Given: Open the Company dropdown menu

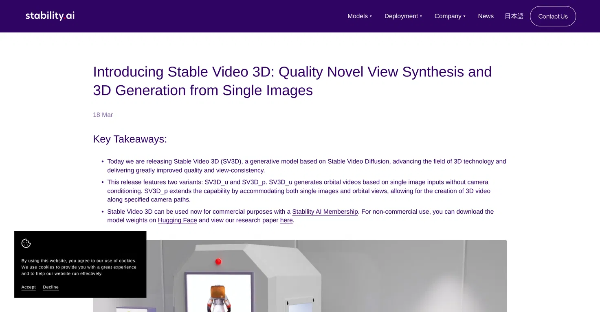Looking at the screenshot, I should point(450,16).
